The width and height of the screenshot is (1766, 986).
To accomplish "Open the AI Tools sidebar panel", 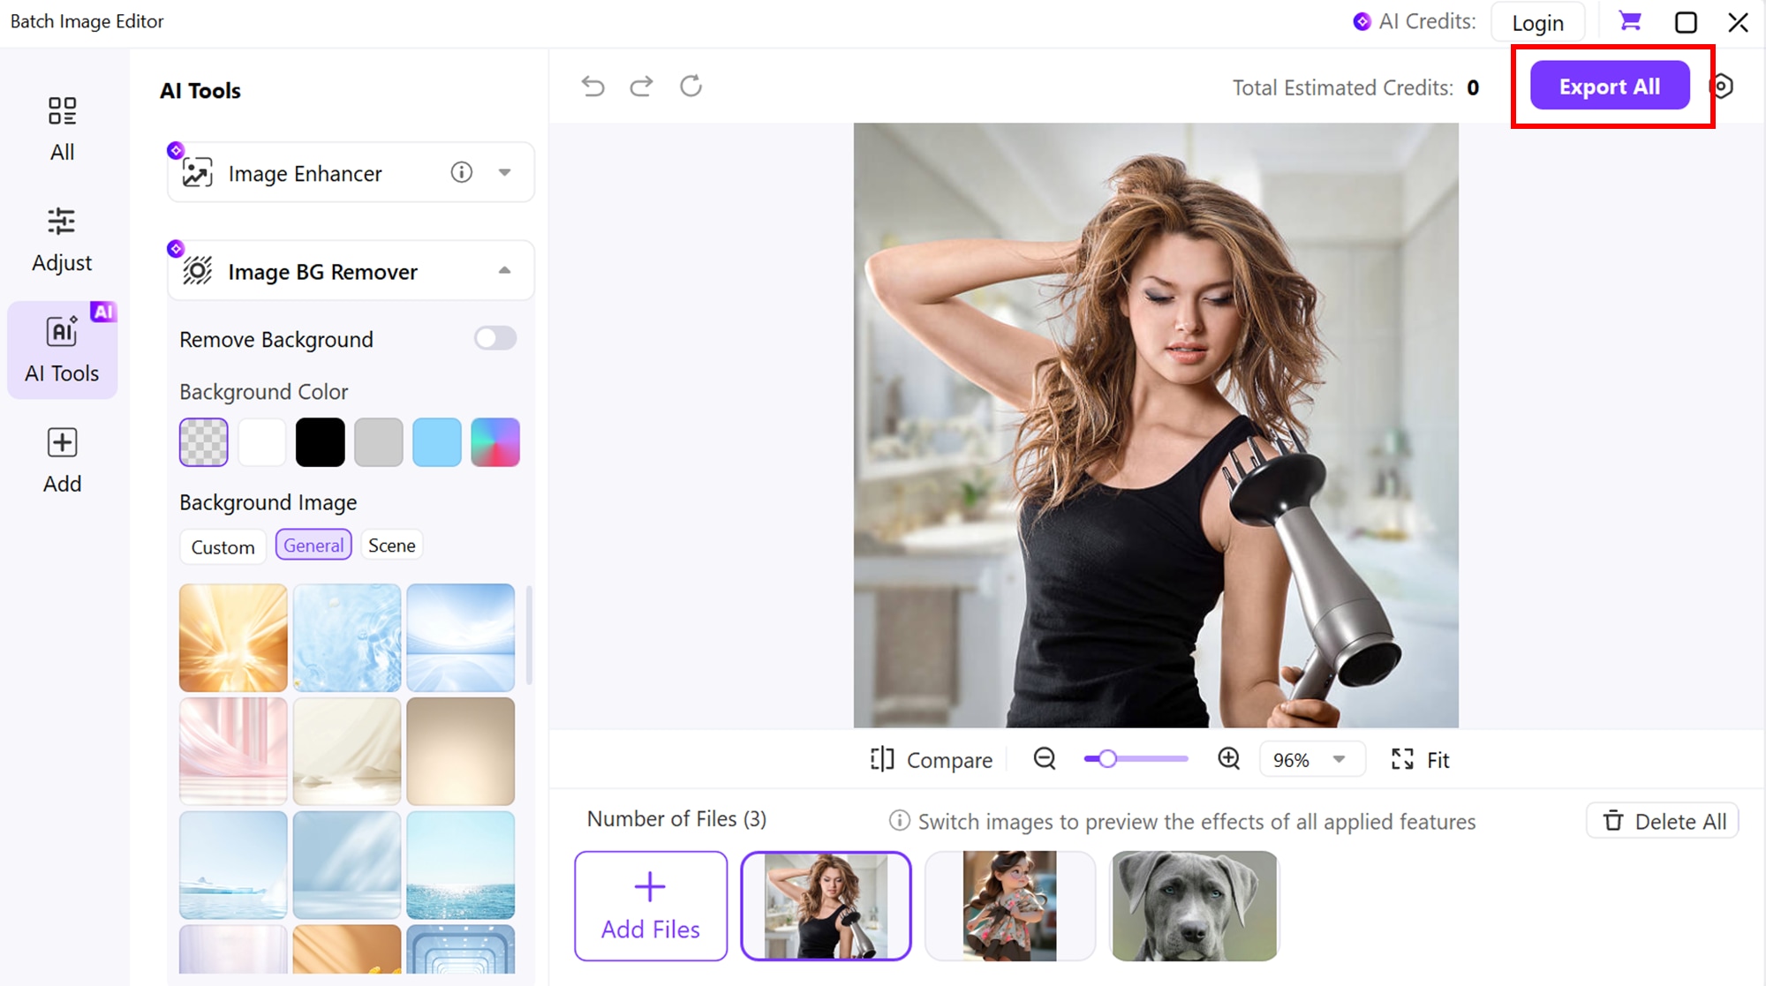I will [61, 349].
